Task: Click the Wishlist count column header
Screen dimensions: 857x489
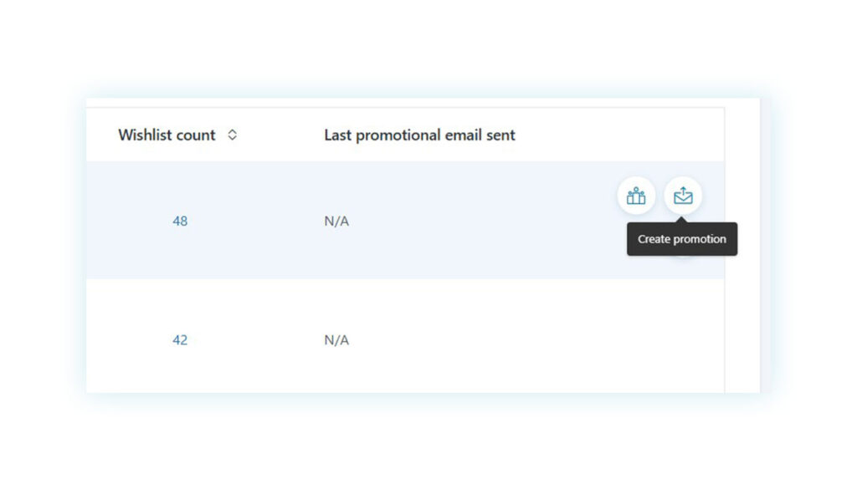Action: [x=167, y=135]
